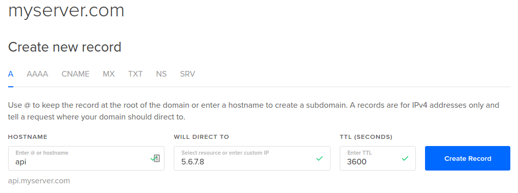Click the green checkmark beside IP 5.6.7.8

point(319,158)
